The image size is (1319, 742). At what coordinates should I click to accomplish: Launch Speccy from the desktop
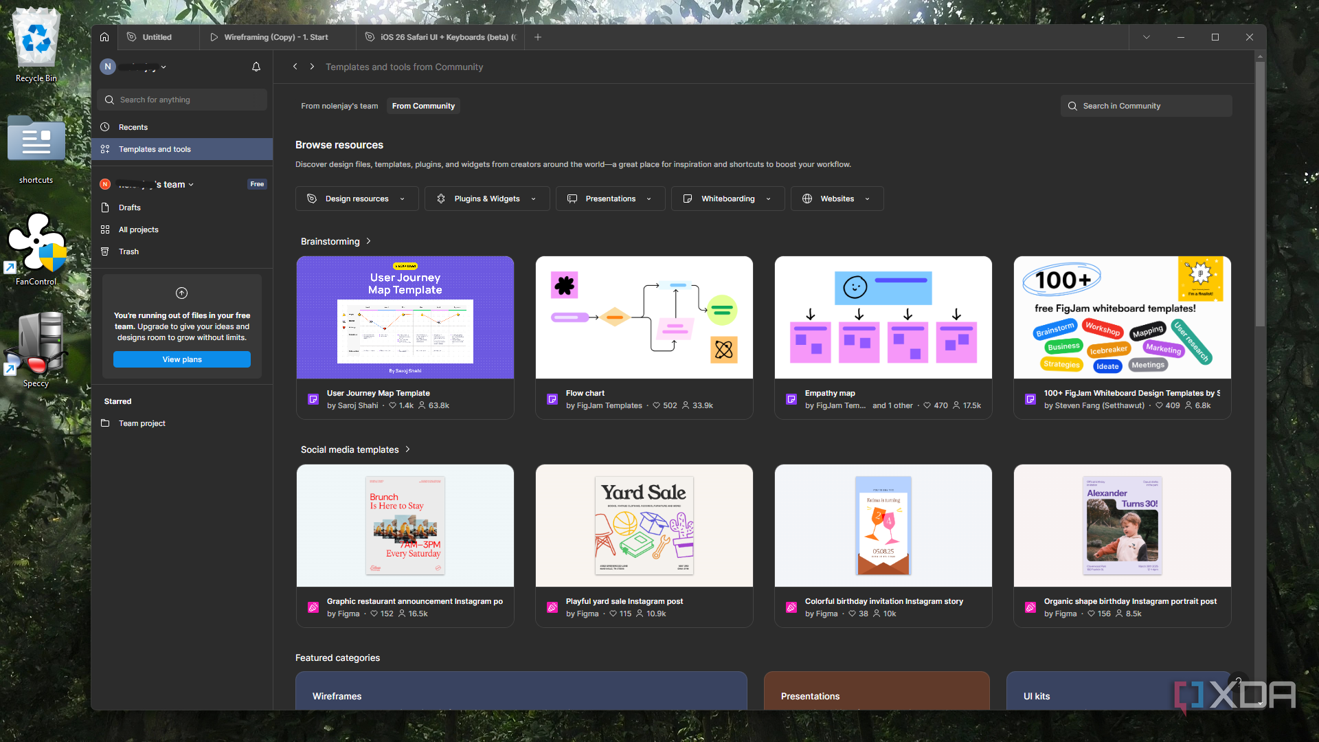click(36, 350)
